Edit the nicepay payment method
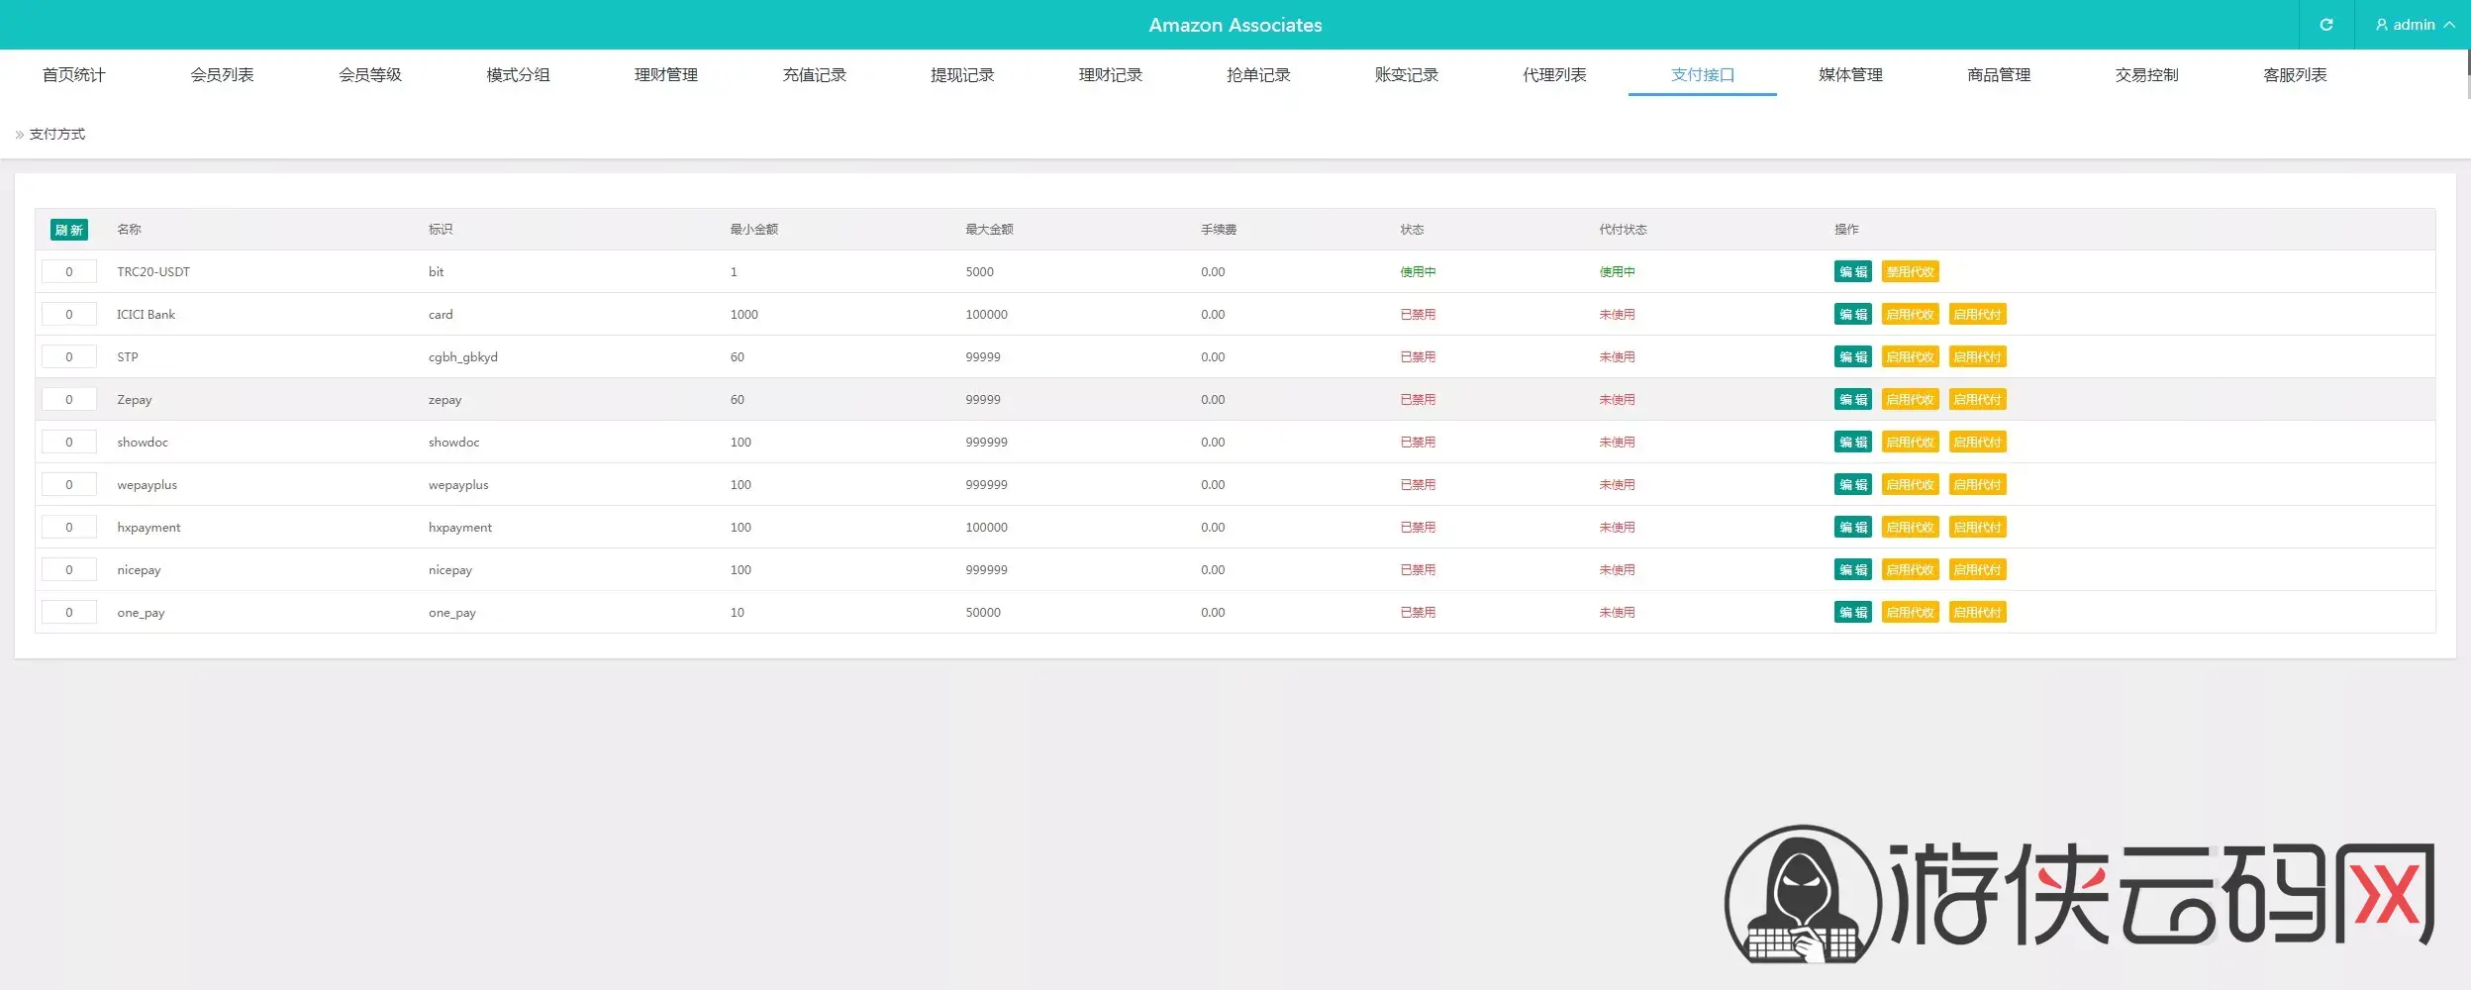This screenshot has width=2471, height=990. [1853, 569]
